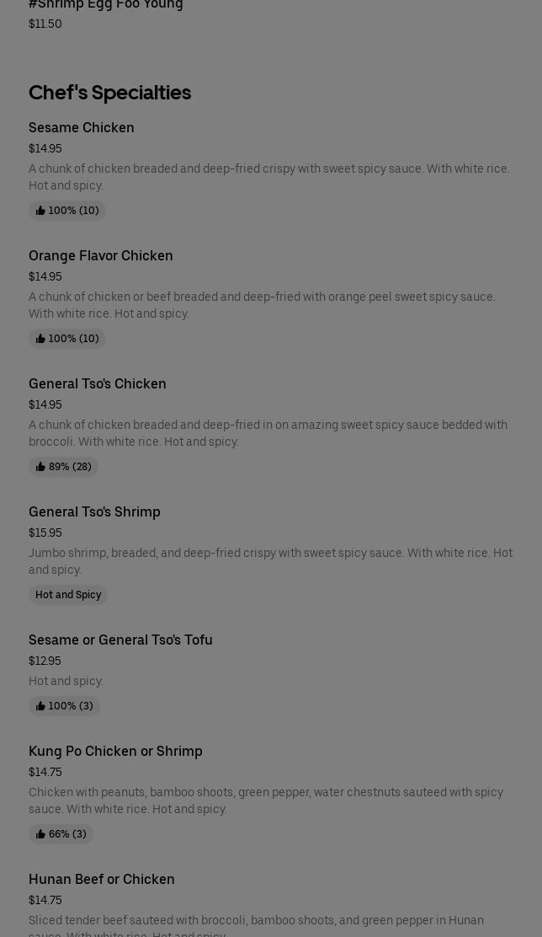Select Kung Po Chicken or Shrimp title
Screen dimensions: 542x937
coord(115,752)
